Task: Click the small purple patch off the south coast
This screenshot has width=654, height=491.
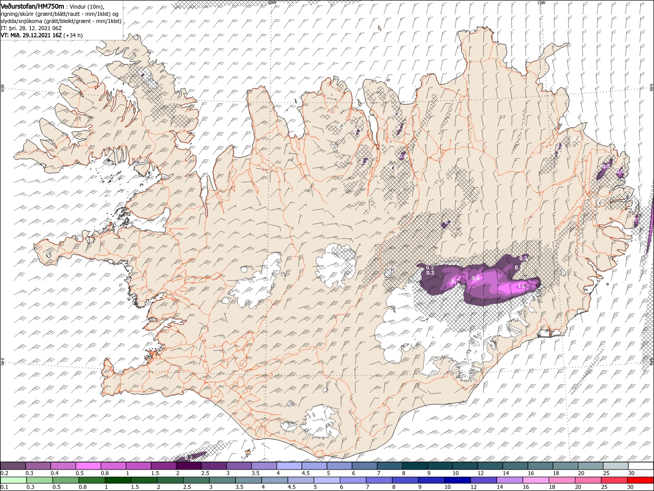Action: [x=192, y=456]
